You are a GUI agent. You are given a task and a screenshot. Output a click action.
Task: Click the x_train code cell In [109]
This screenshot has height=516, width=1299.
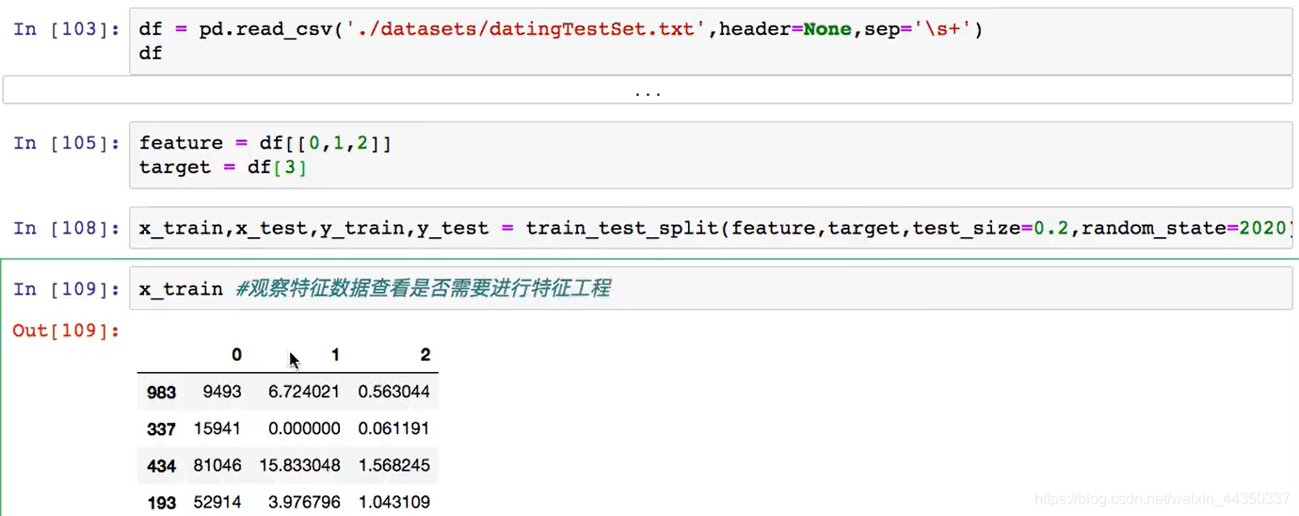click(711, 288)
